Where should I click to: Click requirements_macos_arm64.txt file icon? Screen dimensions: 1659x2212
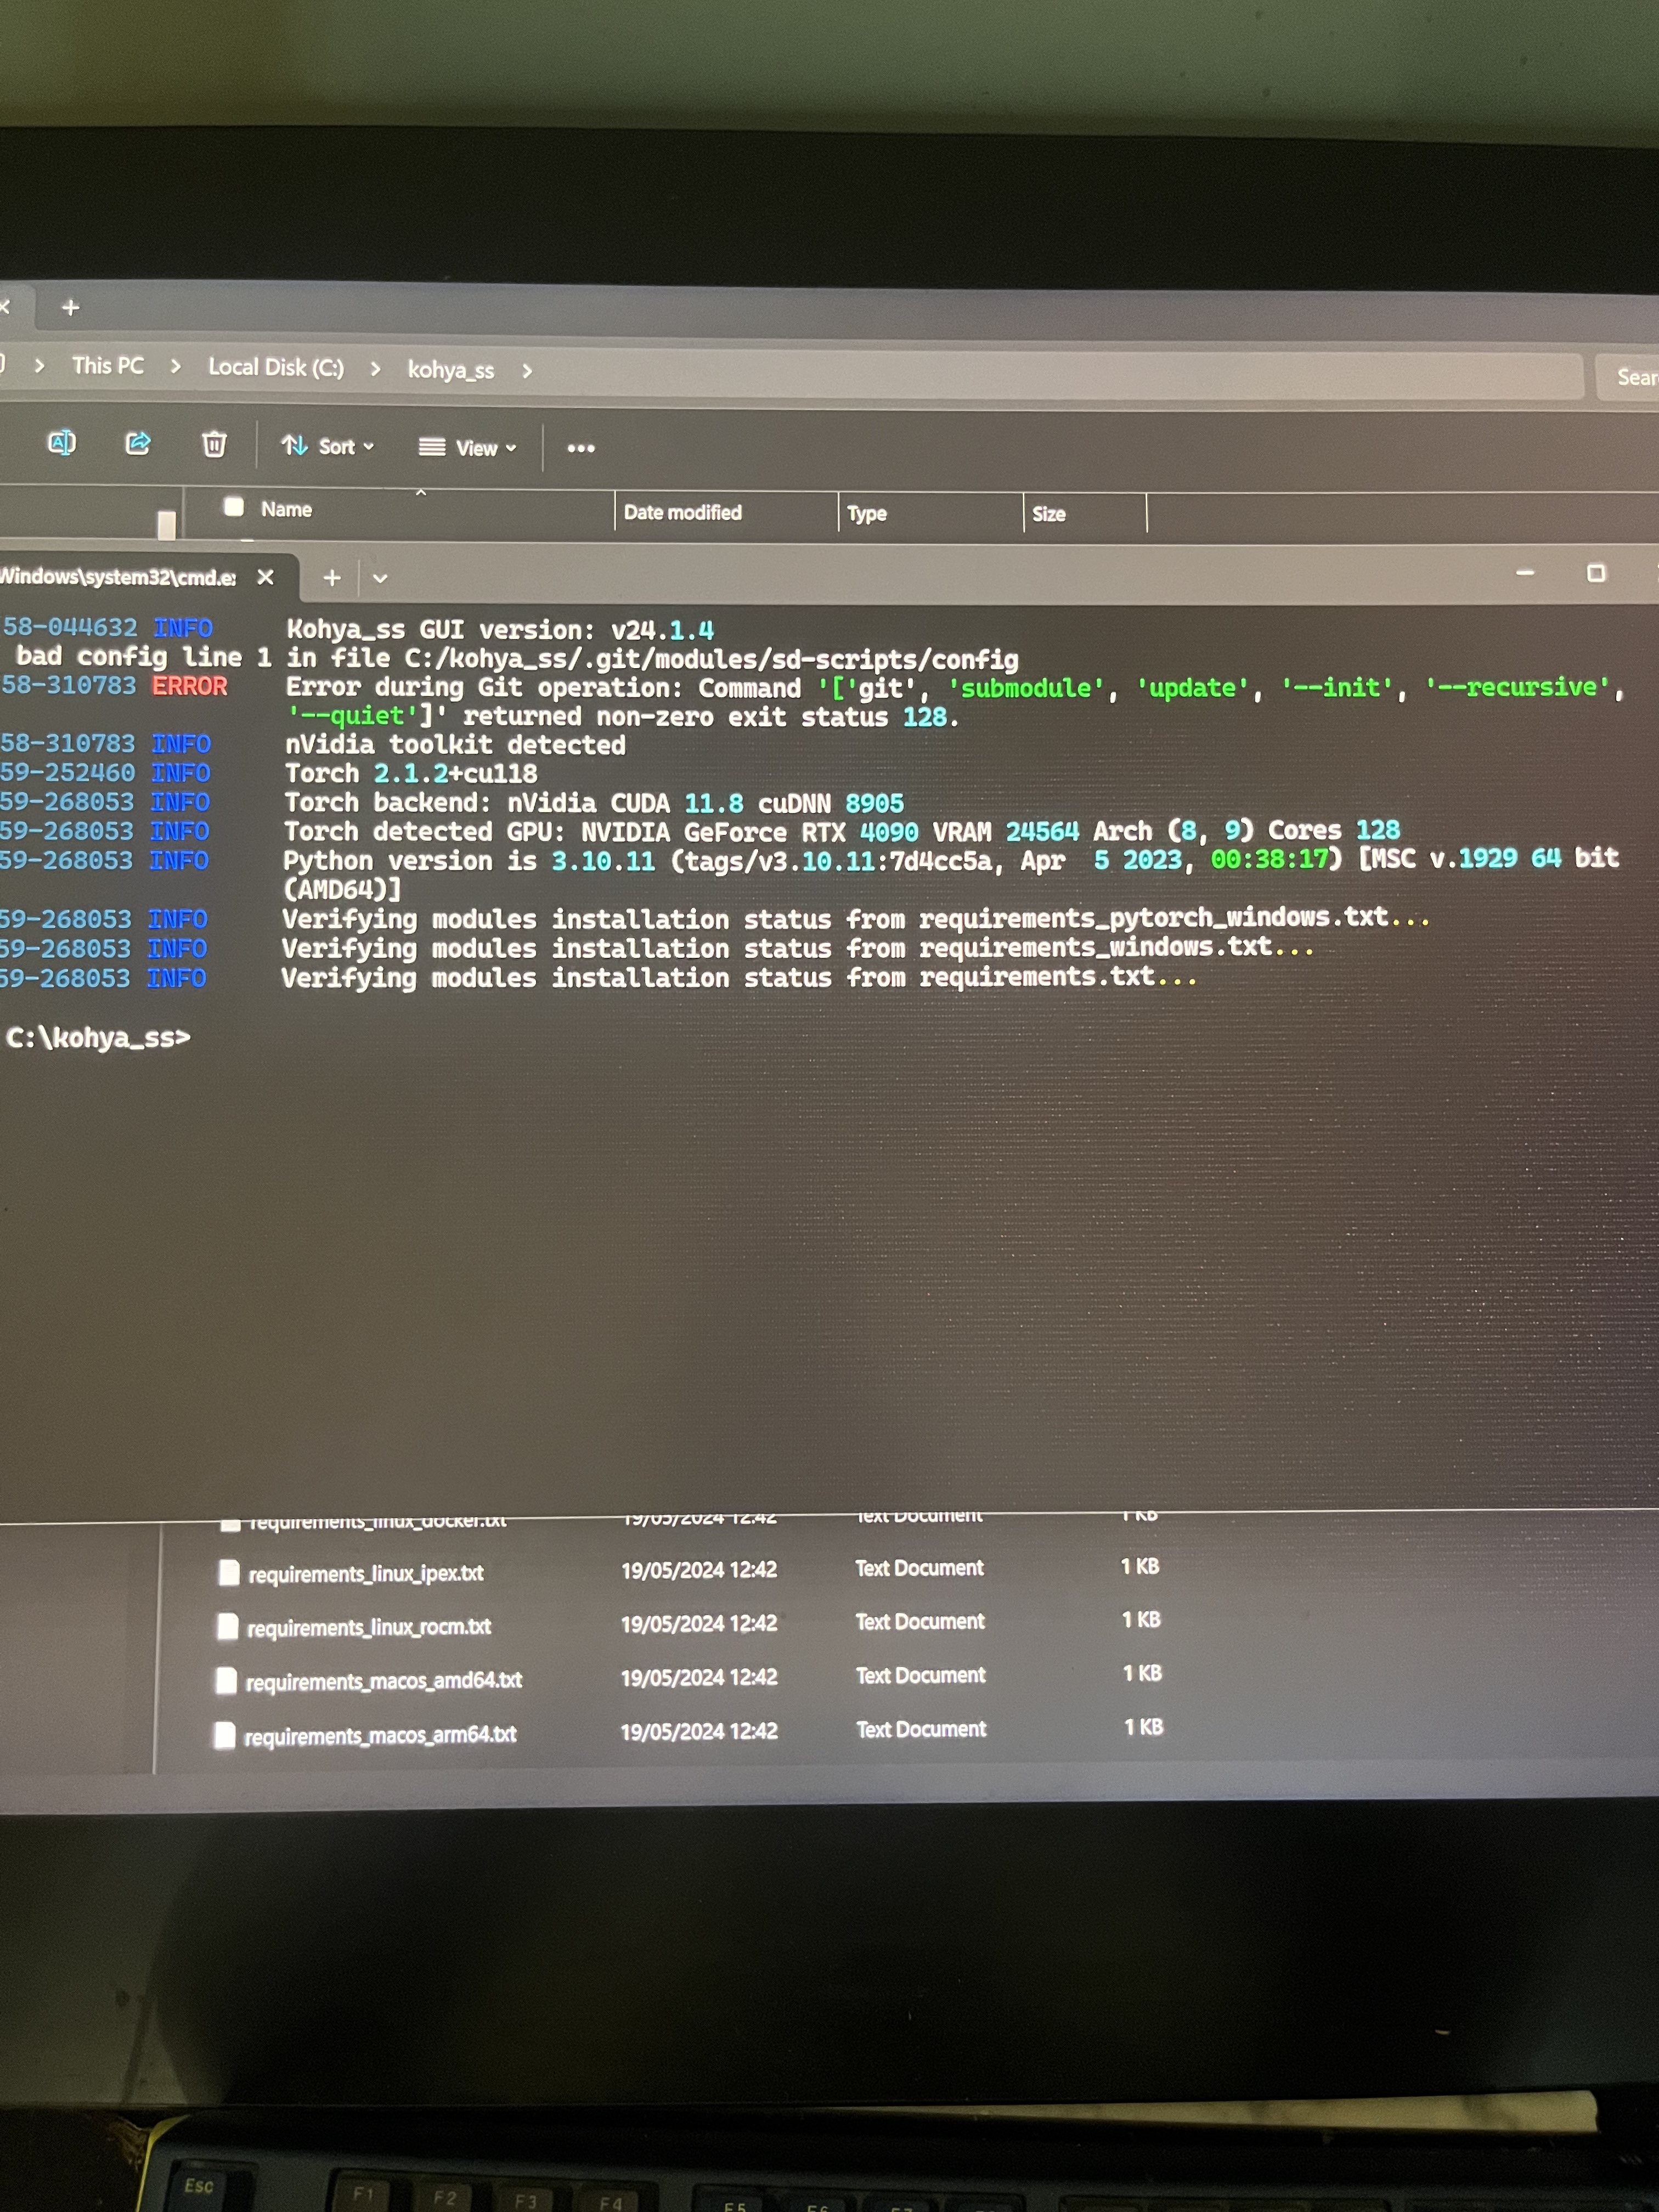point(225,1735)
